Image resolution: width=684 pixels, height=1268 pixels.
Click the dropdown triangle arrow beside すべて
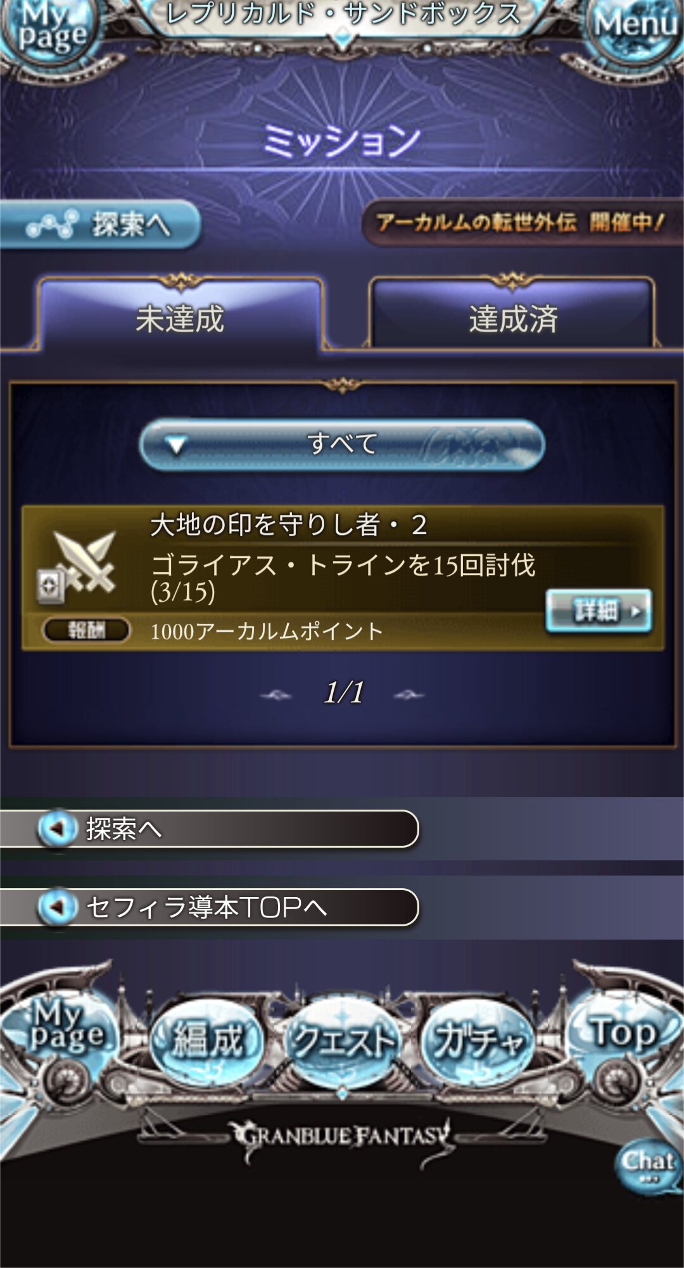[177, 445]
